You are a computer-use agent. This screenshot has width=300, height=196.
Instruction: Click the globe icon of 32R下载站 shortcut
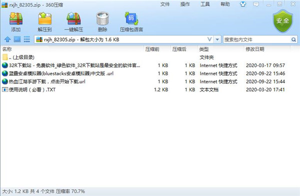5,65
